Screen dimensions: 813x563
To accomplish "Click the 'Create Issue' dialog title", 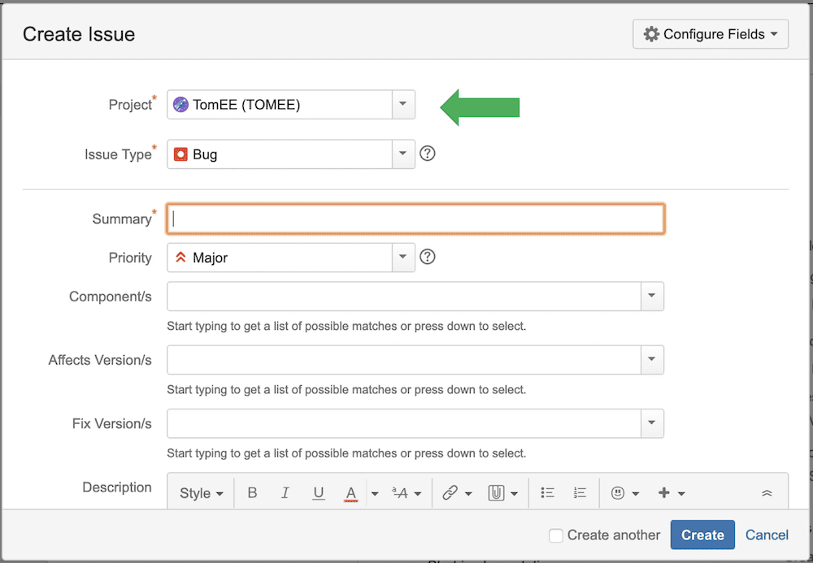I will [x=79, y=34].
